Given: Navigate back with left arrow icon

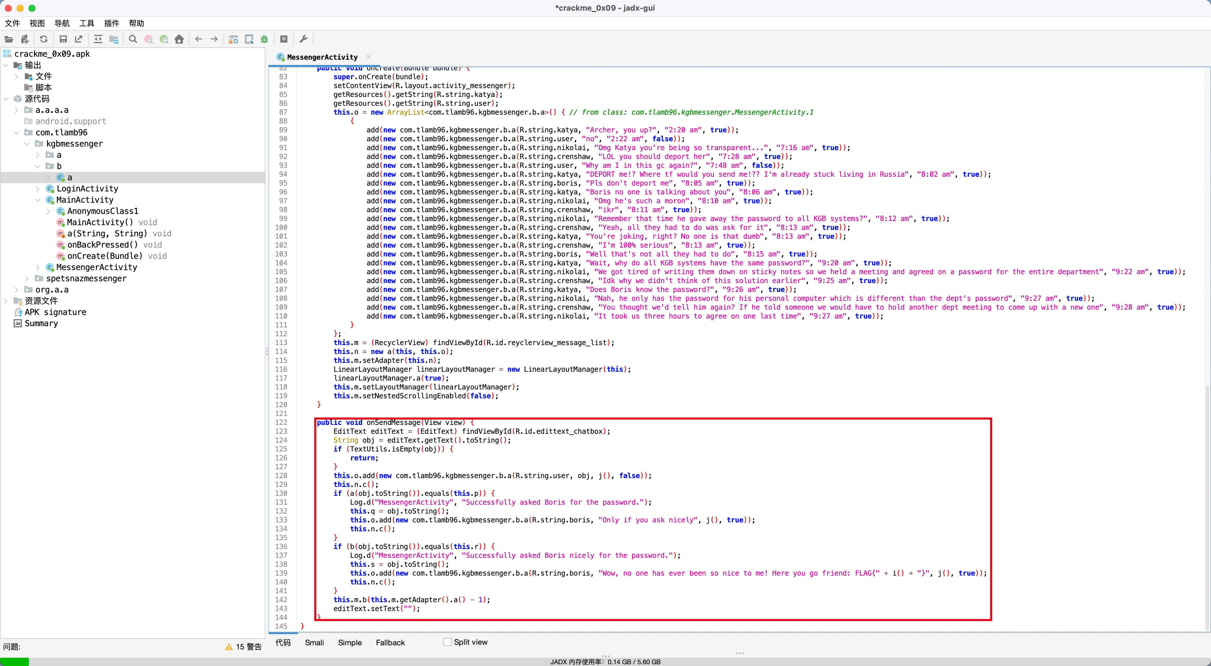Looking at the screenshot, I should pyautogui.click(x=198, y=40).
